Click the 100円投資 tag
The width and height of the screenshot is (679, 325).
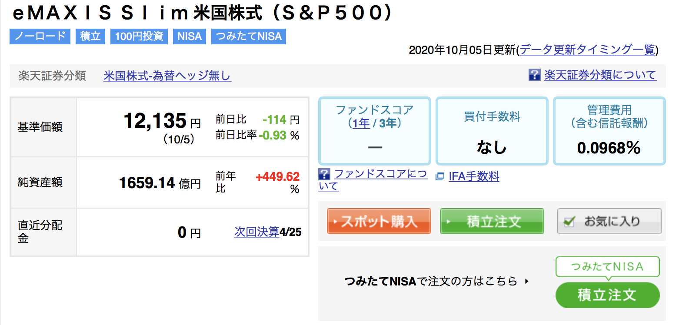(x=139, y=36)
